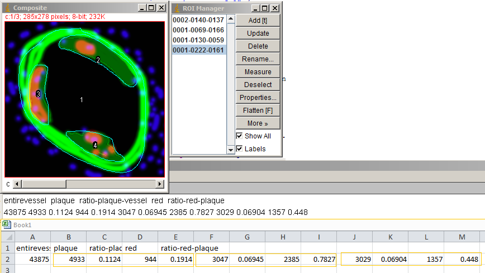Toggle the Show All checkbox
Viewport: 485px width, 273px height.
click(240, 136)
